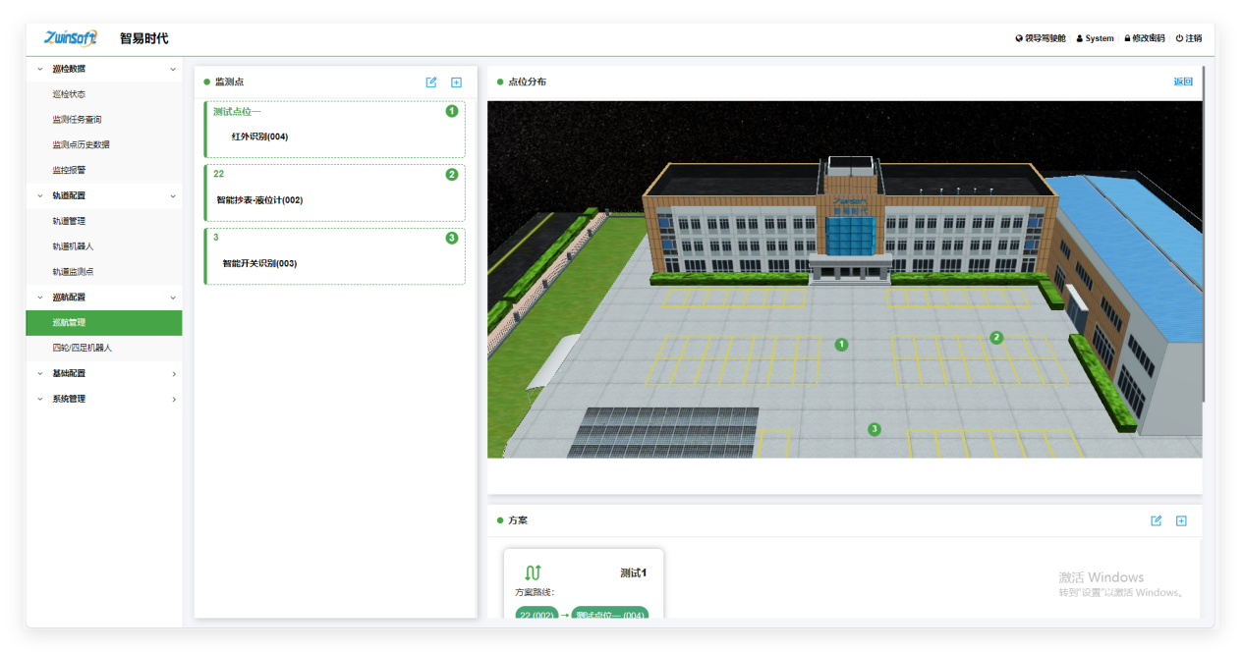Click the route icon on 测试1 card
1243x653 pixels.
[x=533, y=572]
